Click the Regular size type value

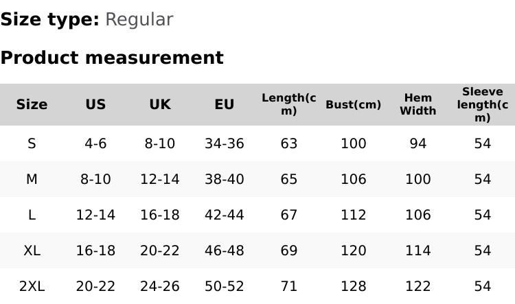[x=139, y=19]
